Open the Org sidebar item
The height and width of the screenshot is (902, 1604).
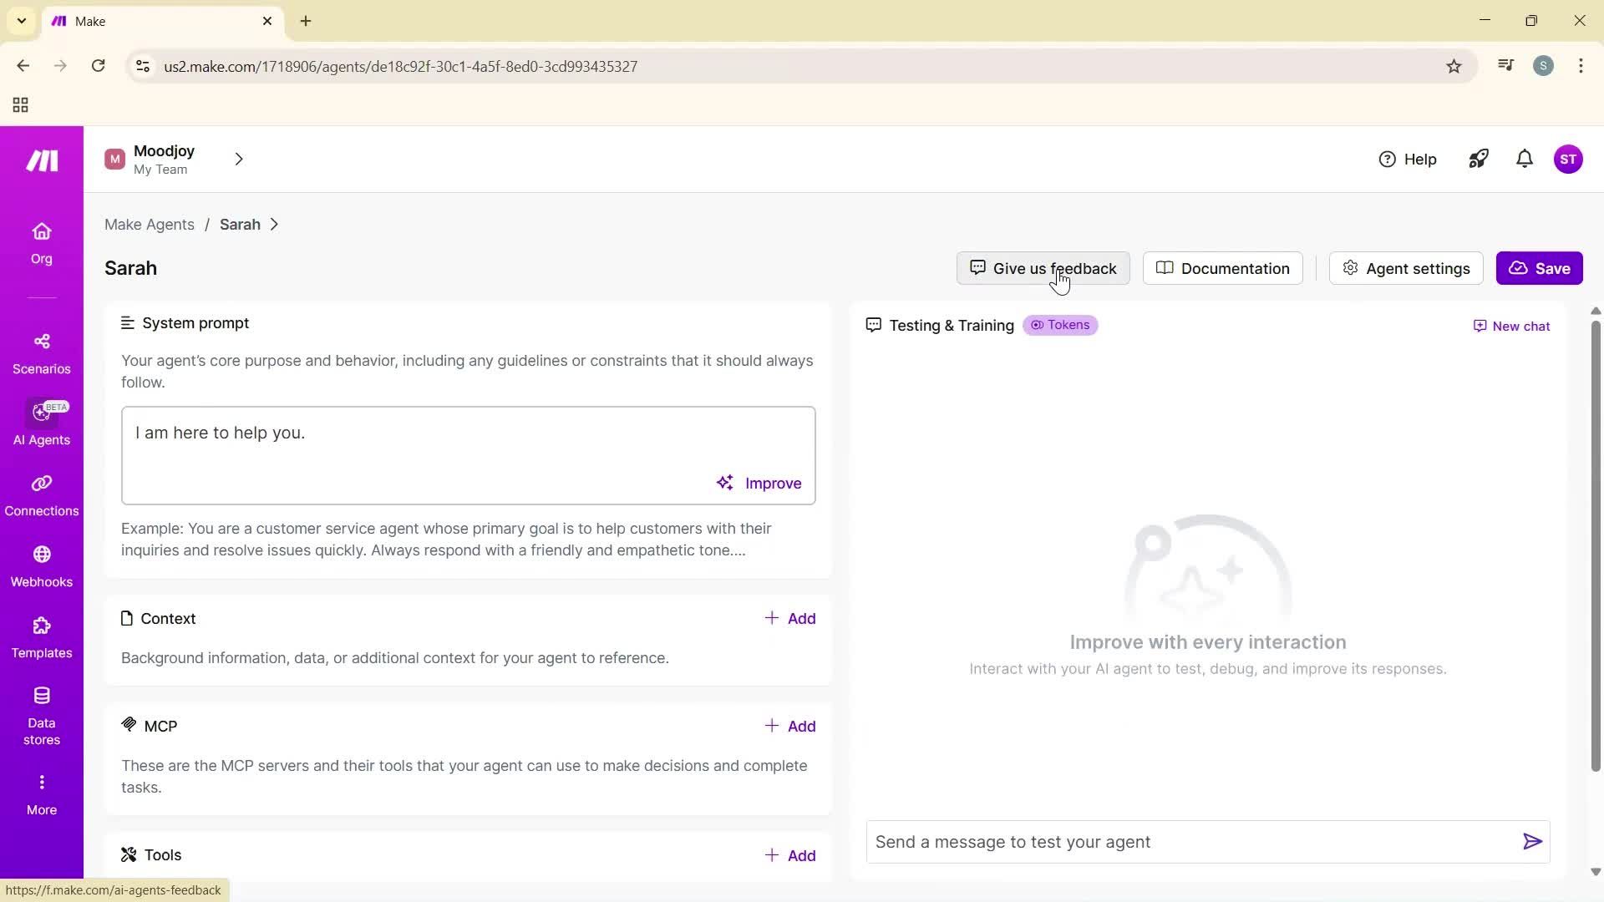(41, 243)
